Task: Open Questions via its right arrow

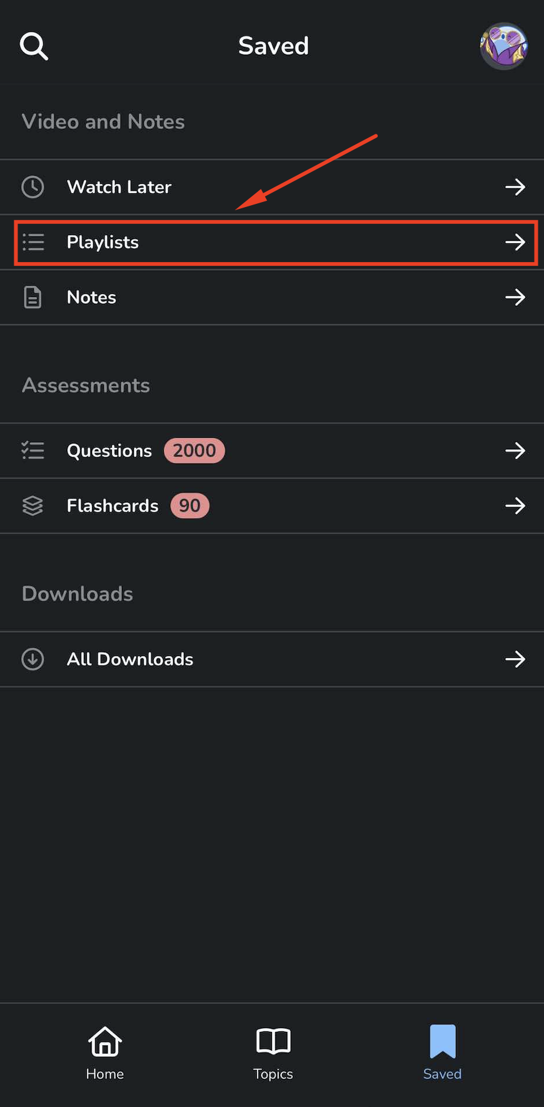Action: (515, 450)
